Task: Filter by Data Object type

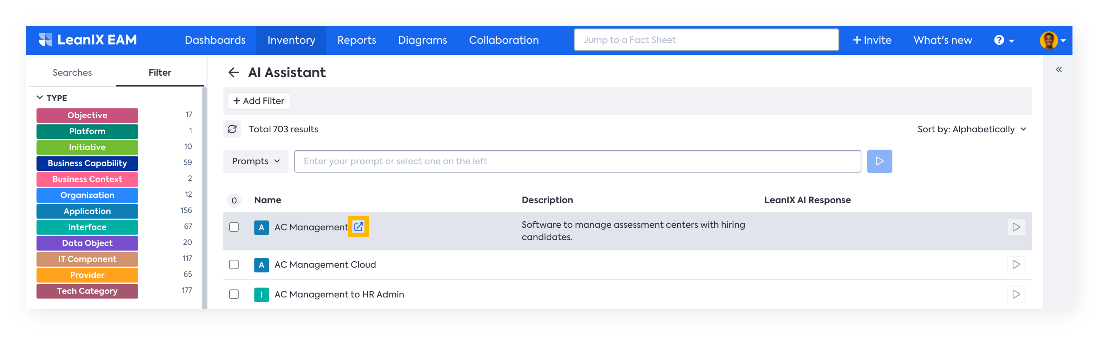Action: pos(87,243)
